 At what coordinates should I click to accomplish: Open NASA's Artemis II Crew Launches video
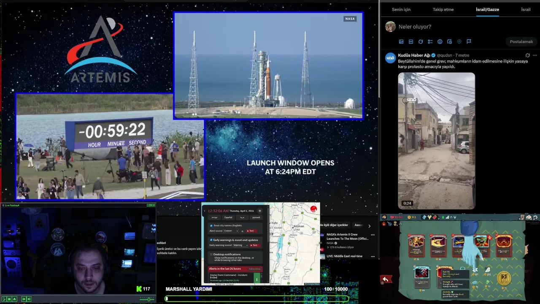[x=347, y=236]
